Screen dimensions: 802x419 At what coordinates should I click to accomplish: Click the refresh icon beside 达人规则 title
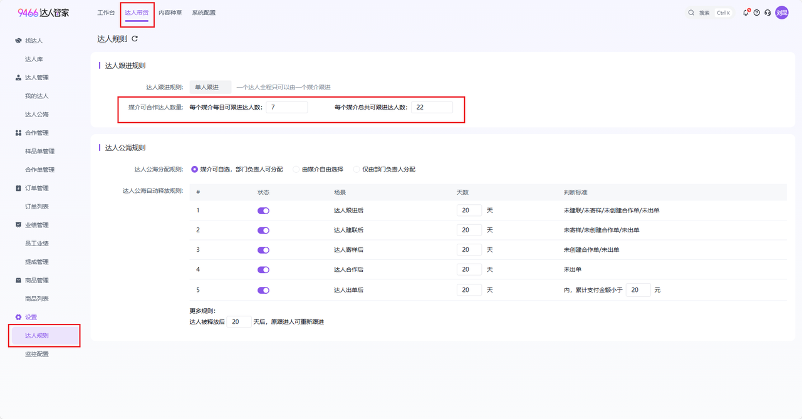[135, 39]
